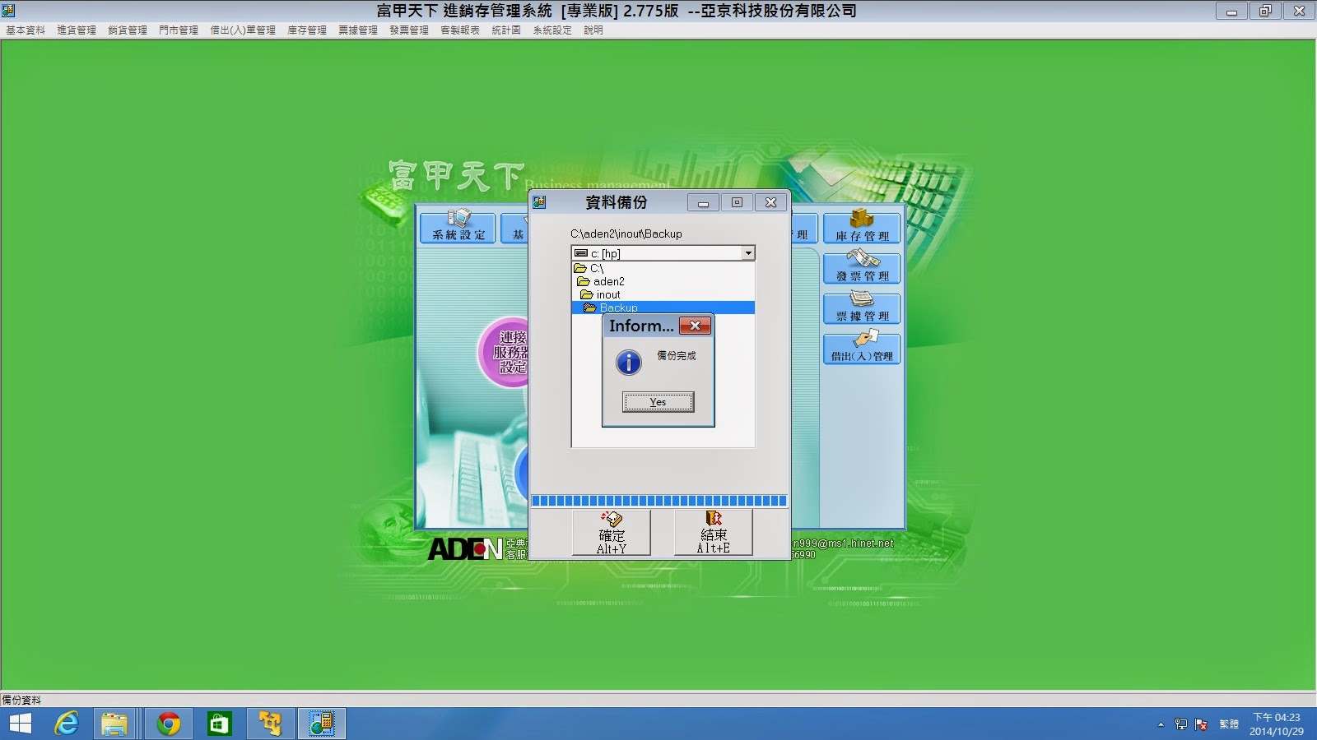
Task: Open the c: [hp] drive dropdown
Action: point(748,253)
